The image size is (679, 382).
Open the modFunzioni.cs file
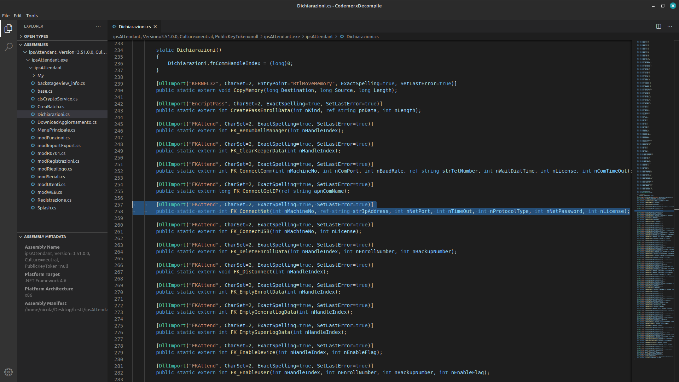pos(53,137)
